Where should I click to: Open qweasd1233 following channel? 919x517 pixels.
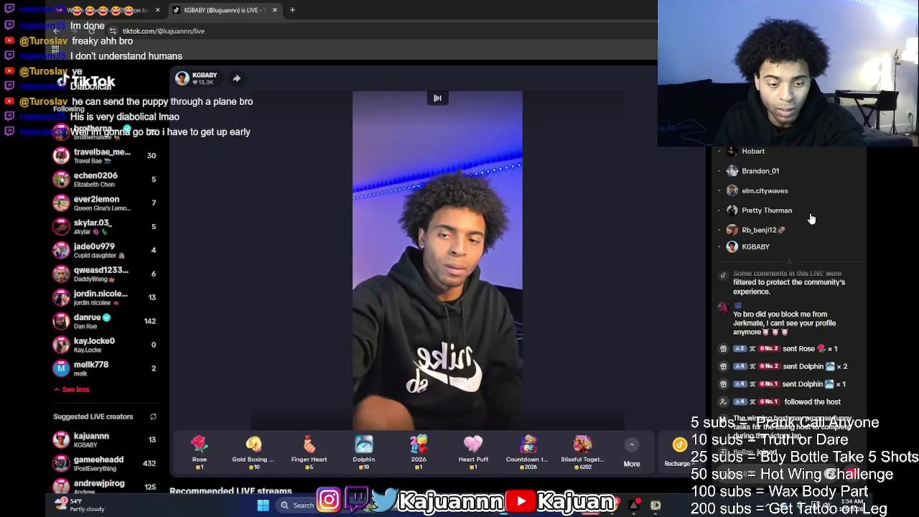coord(105,274)
